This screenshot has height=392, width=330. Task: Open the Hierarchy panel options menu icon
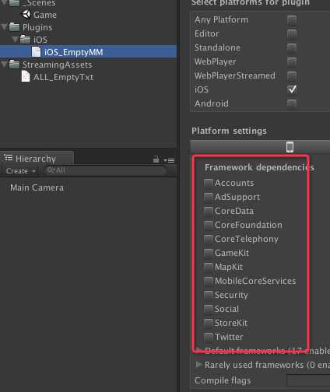coord(169,160)
